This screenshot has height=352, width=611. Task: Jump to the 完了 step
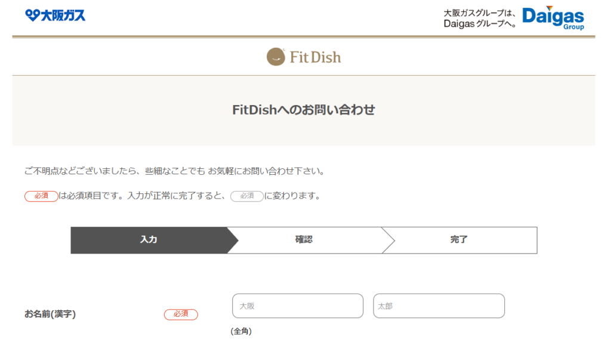(459, 240)
